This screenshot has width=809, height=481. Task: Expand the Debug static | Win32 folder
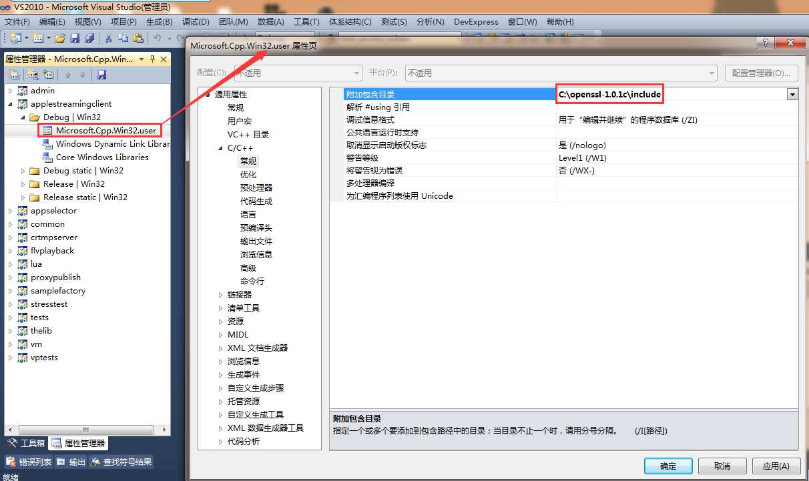click(x=23, y=171)
